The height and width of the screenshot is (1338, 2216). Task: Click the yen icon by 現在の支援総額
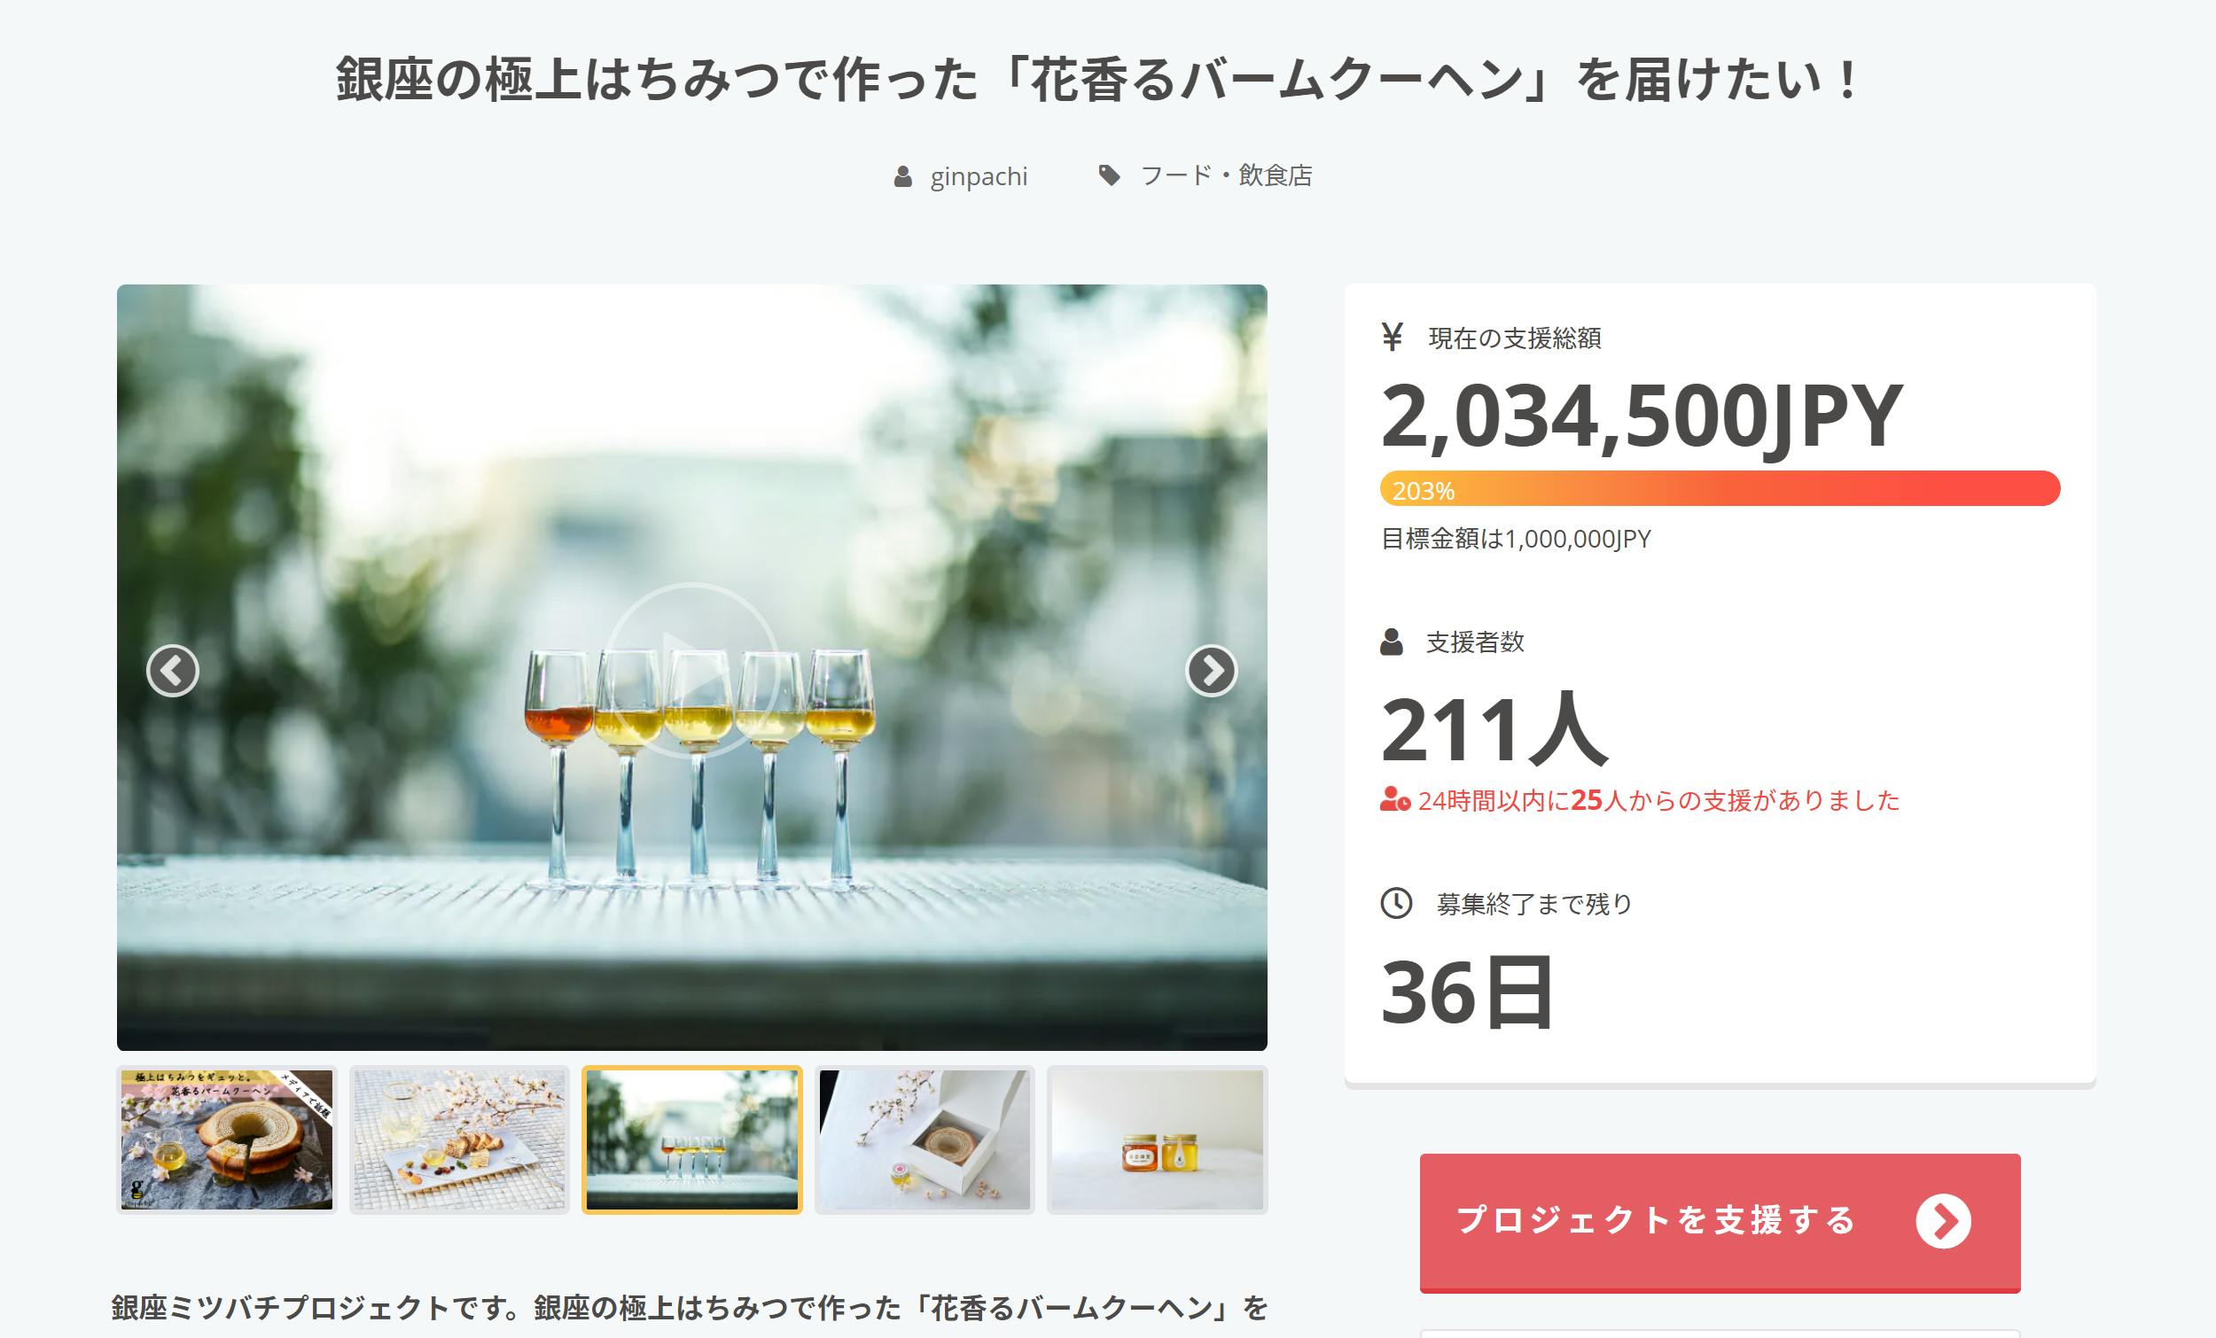(1393, 338)
